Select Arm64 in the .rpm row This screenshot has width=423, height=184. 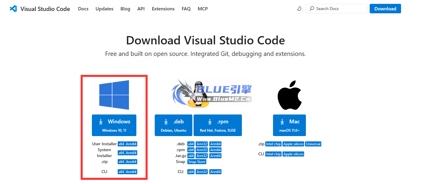215,150
